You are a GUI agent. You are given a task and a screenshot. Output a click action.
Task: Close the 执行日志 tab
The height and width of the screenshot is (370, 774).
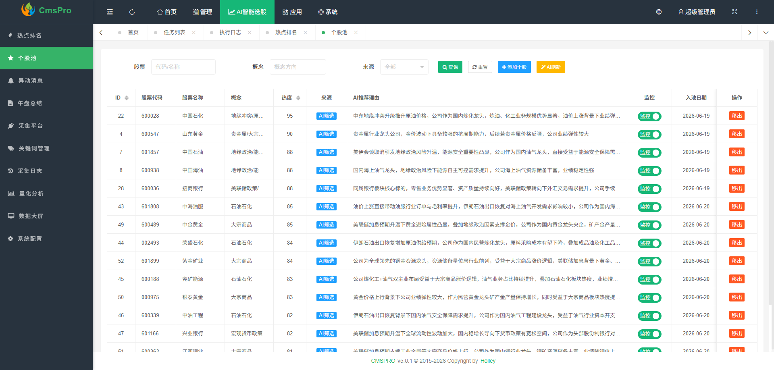point(250,33)
